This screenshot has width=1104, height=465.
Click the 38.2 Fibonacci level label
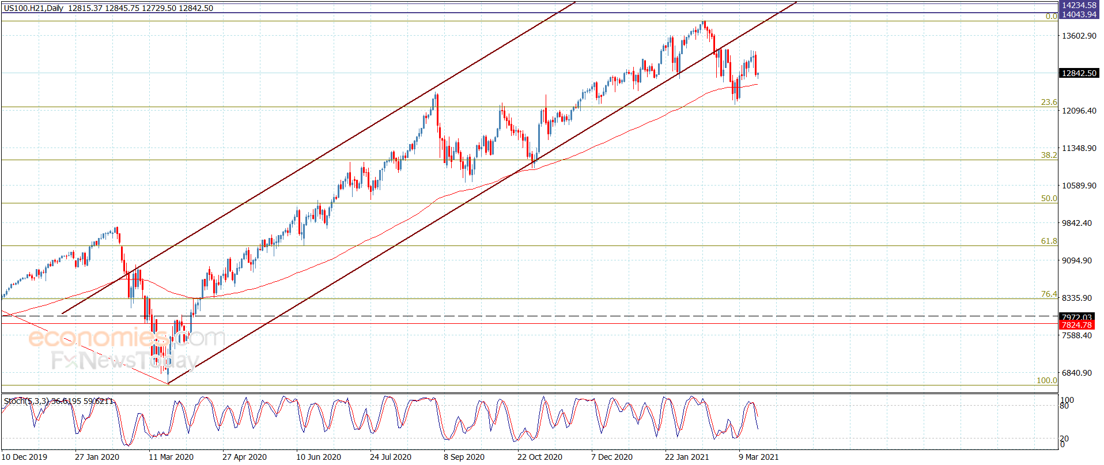(x=1049, y=155)
